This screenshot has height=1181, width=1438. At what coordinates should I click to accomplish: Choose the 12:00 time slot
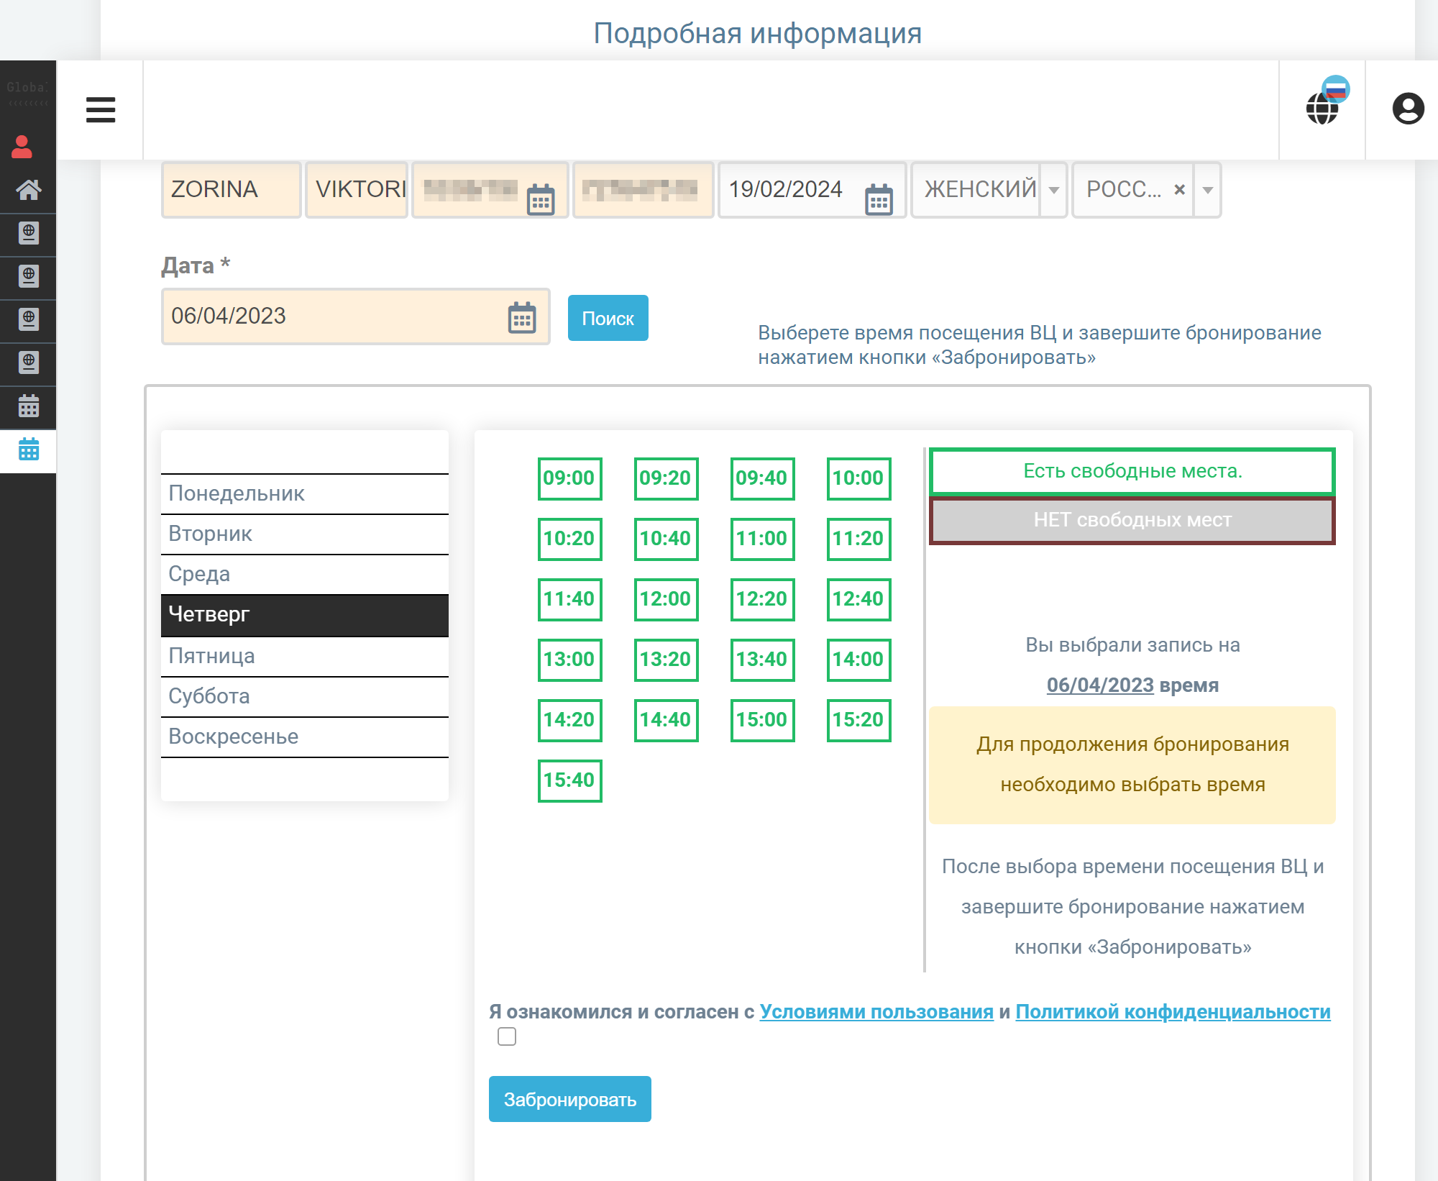pos(666,599)
